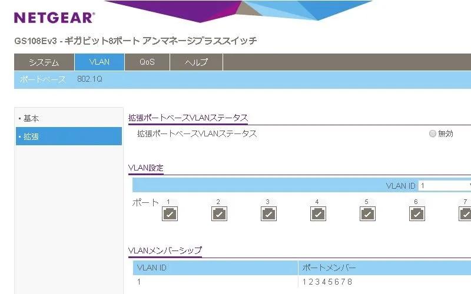Toggle the port 4 membership icon
Viewport: 471px width, 294px height.
[318, 214]
